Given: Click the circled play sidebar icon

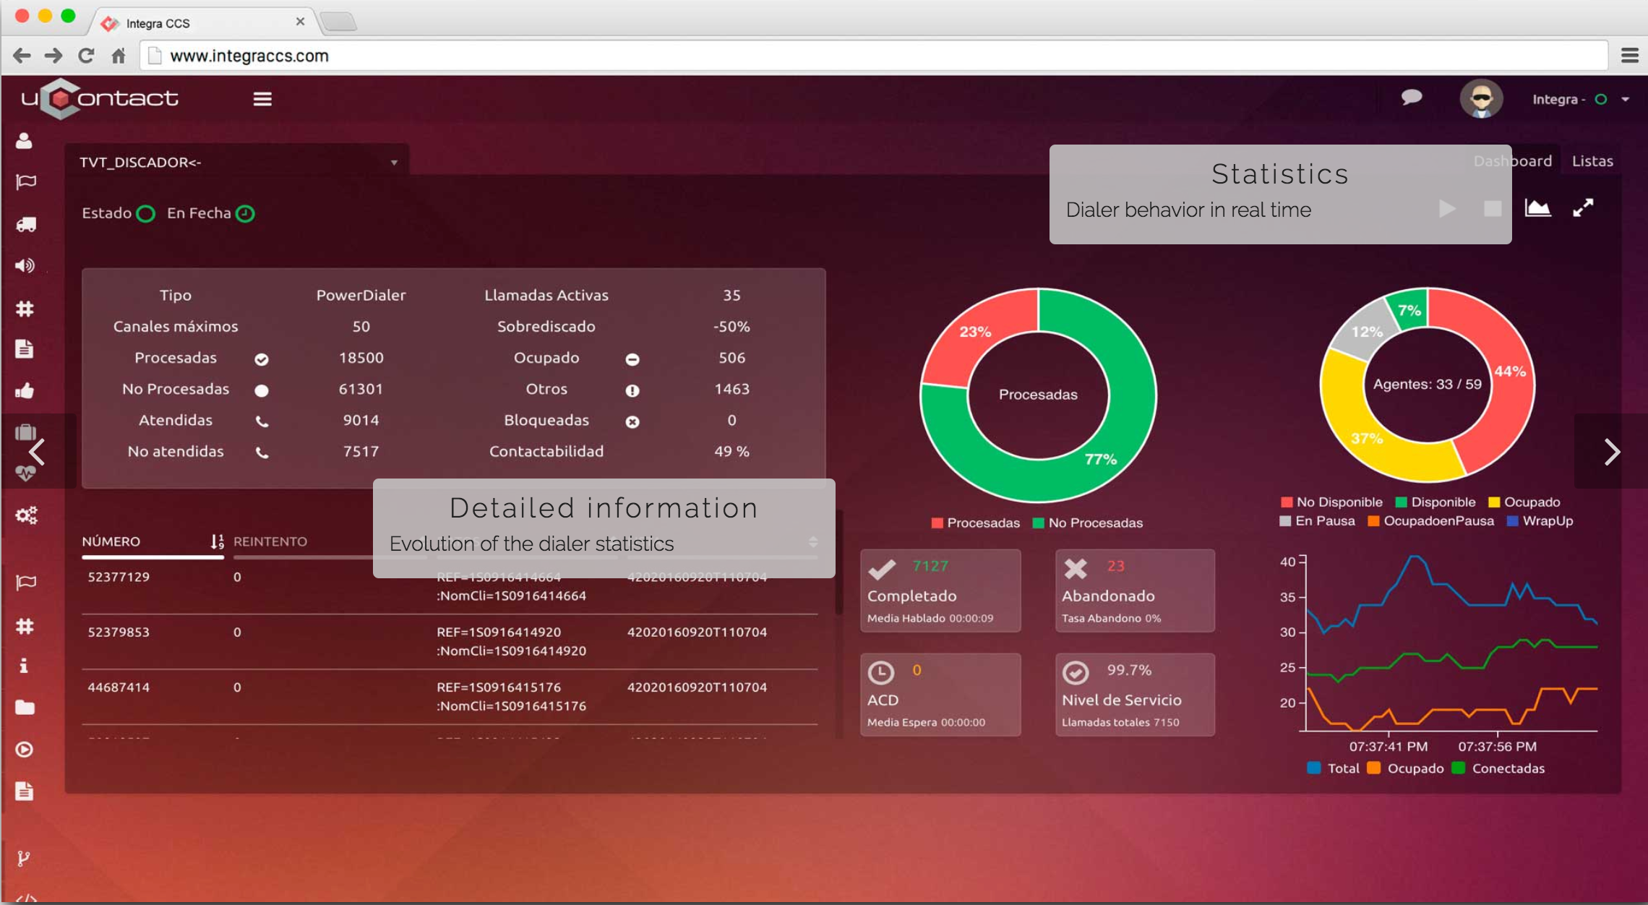Looking at the screenshot, I should coord(25,749).
